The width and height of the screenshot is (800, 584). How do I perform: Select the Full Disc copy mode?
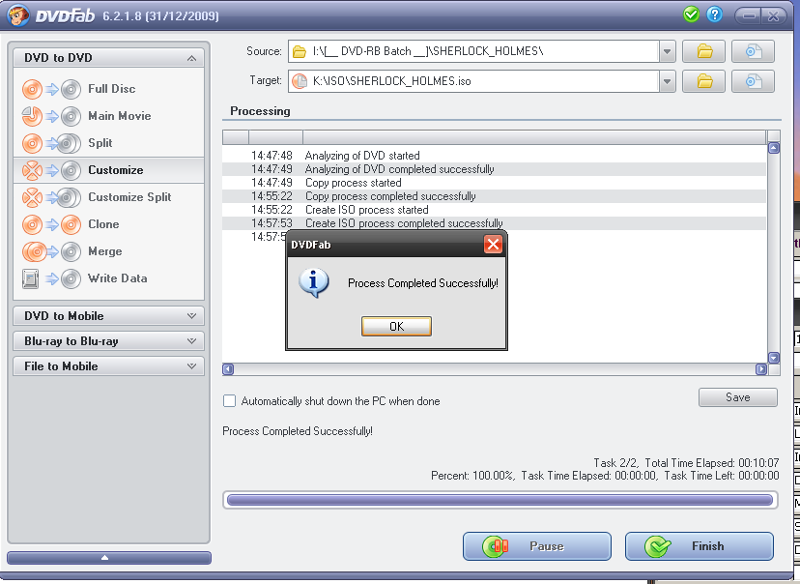coord(108,89)
